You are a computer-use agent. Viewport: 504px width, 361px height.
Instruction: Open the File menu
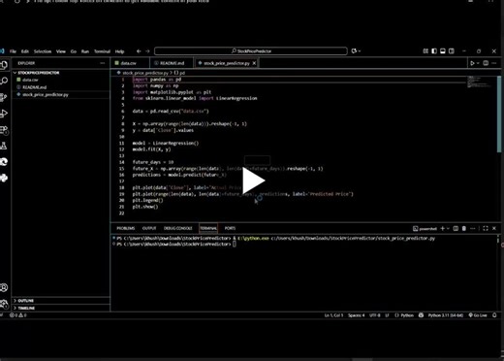13,51
